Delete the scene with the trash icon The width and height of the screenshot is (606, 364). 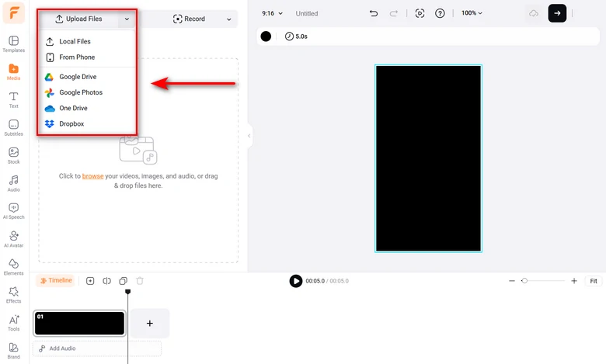140,281
